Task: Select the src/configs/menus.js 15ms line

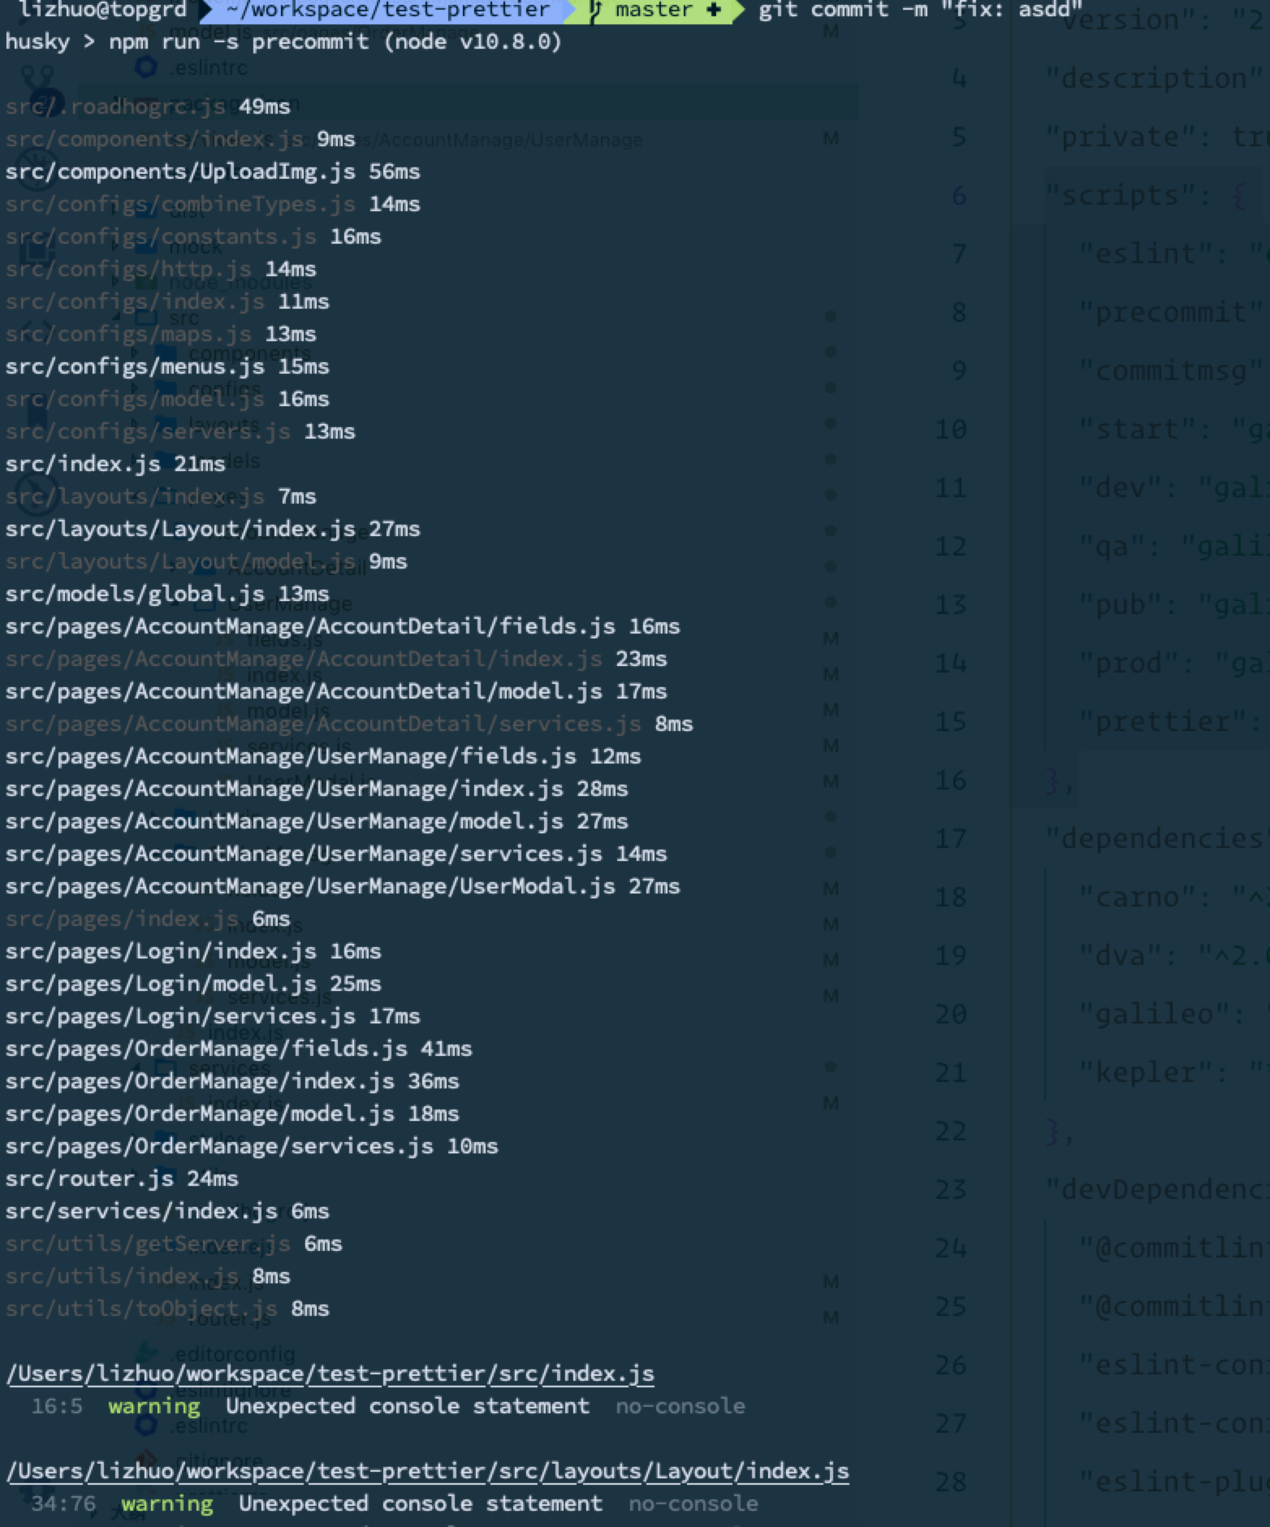Action: click(167, 366)
